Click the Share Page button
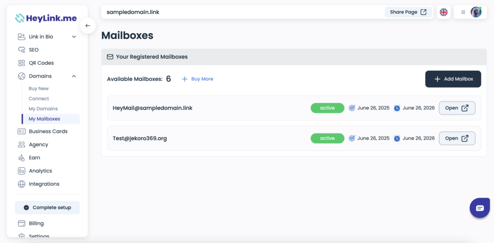Screen dimensions: 494x243 pyautogui.click(x=408, y=12)
